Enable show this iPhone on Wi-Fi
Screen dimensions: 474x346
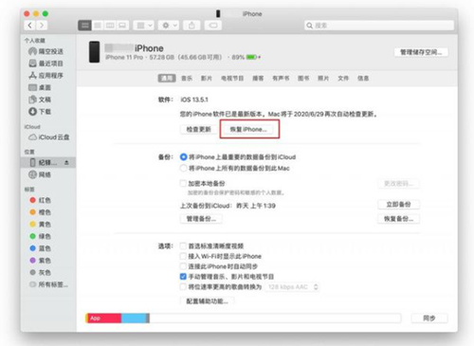[x=183, y=256]
